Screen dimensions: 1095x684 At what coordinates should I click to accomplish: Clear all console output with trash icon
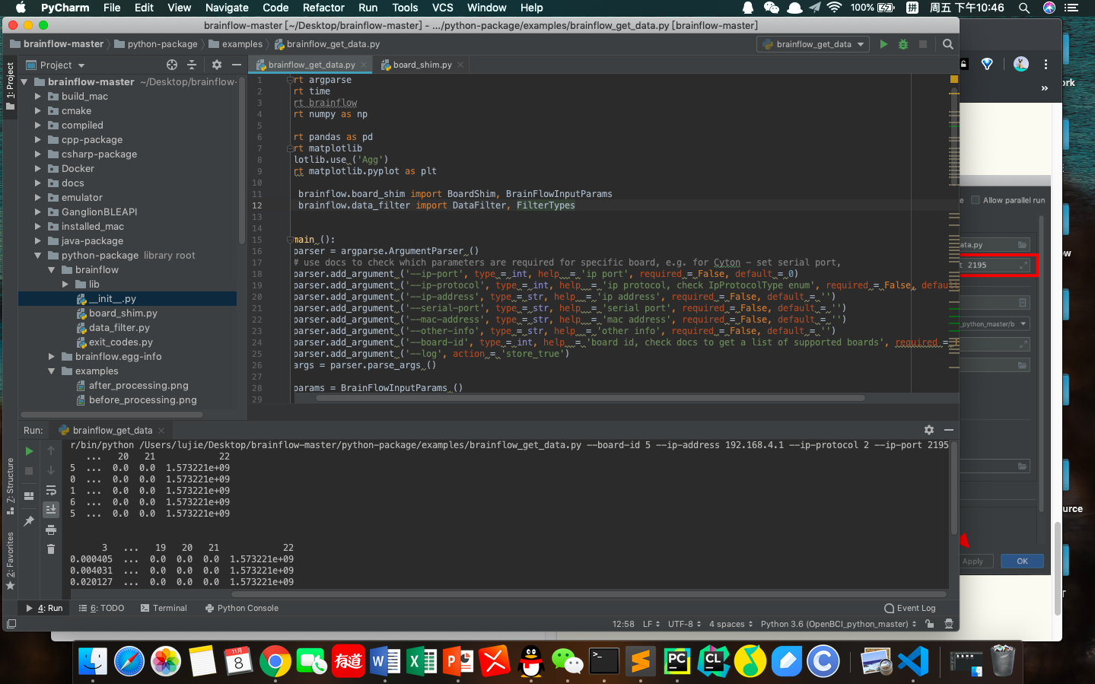click(x=51, y=549)
